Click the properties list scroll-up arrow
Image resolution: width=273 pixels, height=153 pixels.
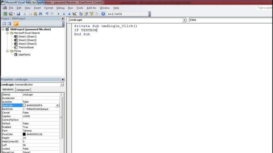(61, 95)
